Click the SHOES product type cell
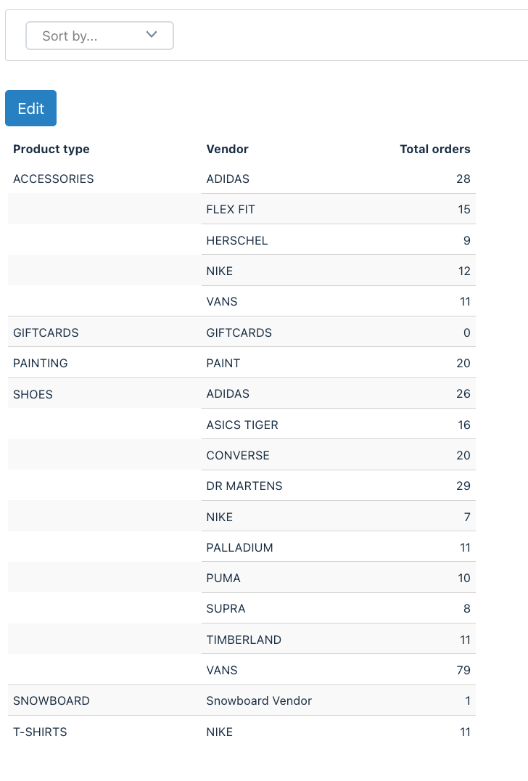This screenshot has width=528, height=781. coord(33,394)
